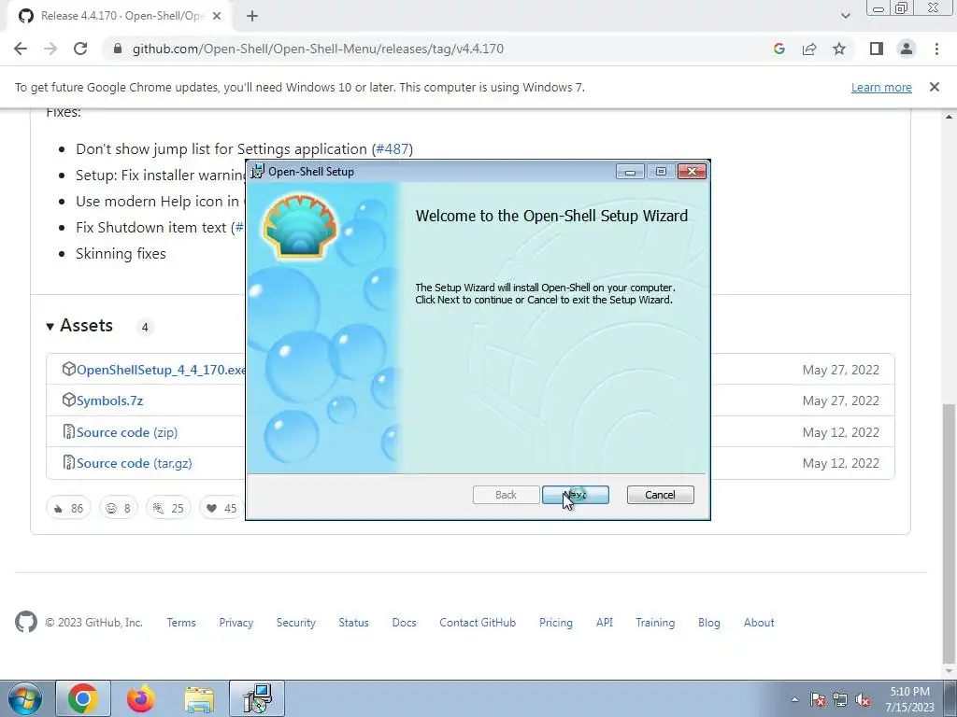Viewport: 957px width, 717px height.
Task: Open Windows Explorer from taskbar
Action: coord(199,698)
